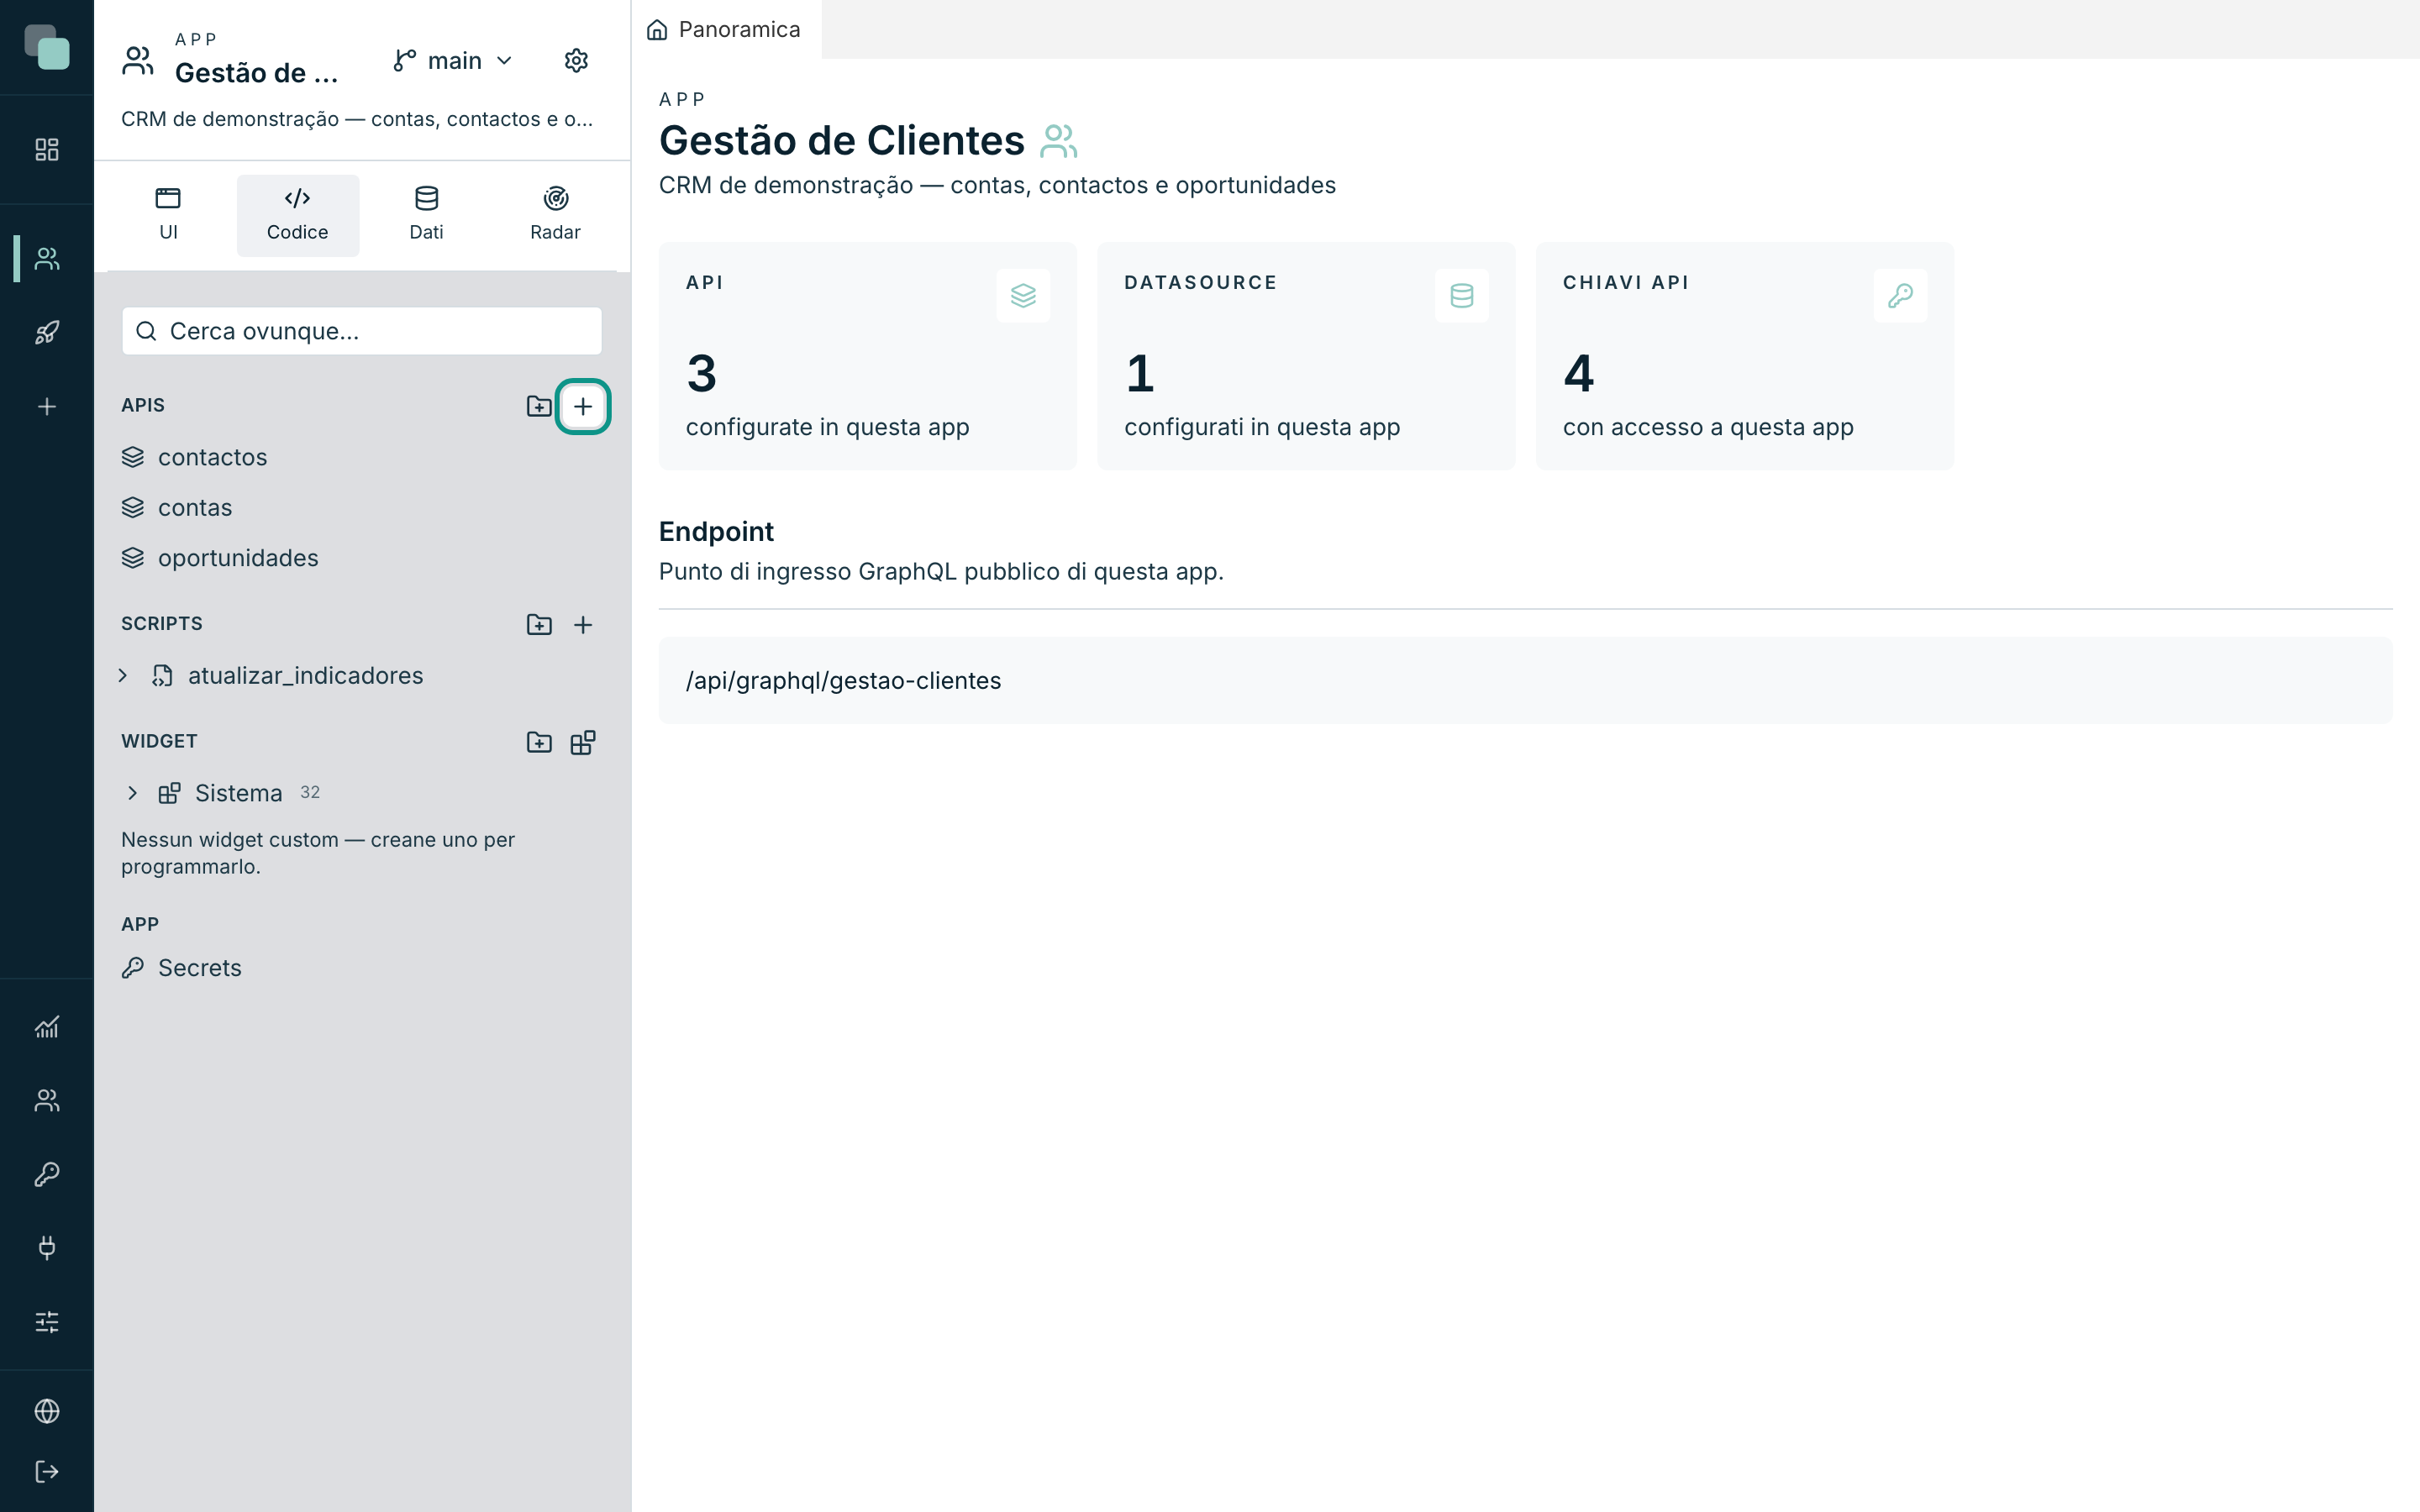Click the Endpoint heading
This screenshot has width=2420, height=1512.
[716, 532]
